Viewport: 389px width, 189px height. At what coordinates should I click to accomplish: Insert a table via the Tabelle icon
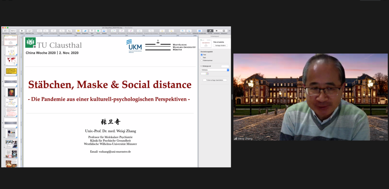78,31
